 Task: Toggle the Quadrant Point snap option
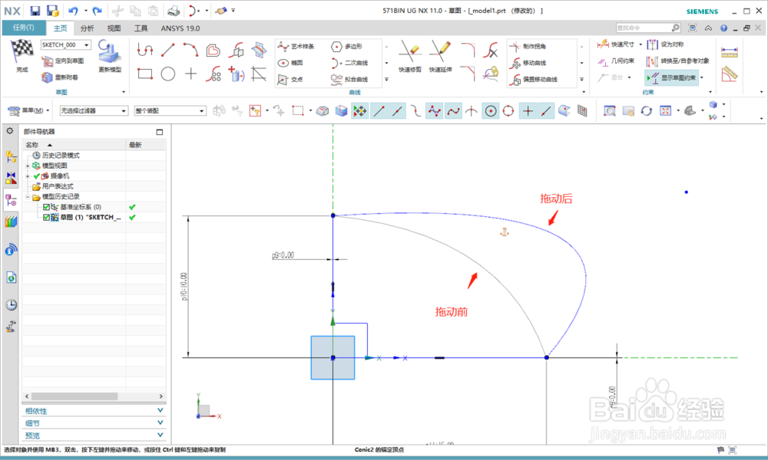pos(509,111)
